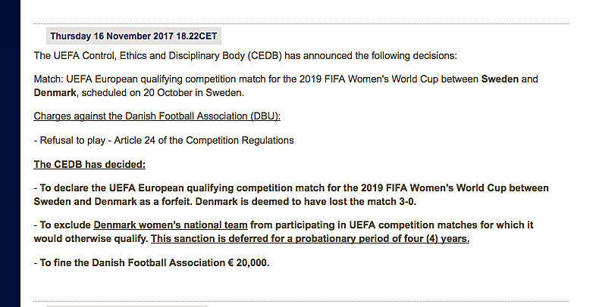Click the underlined Charges against the DBU heading
Viewport: 599px width, 307px height.
point(158,116)
